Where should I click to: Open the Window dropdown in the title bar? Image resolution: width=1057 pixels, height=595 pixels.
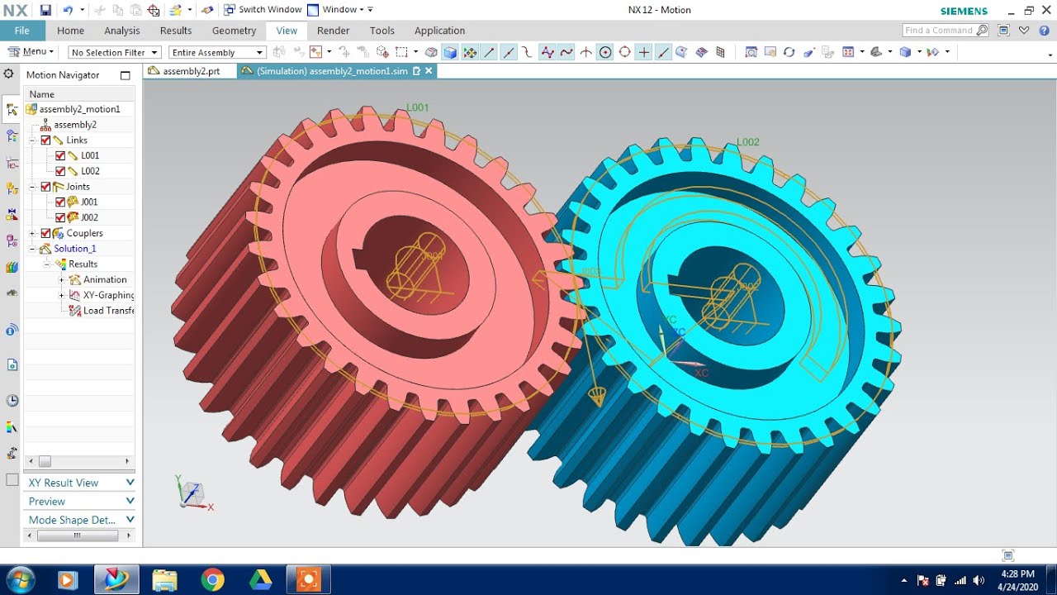coord(340,10)
